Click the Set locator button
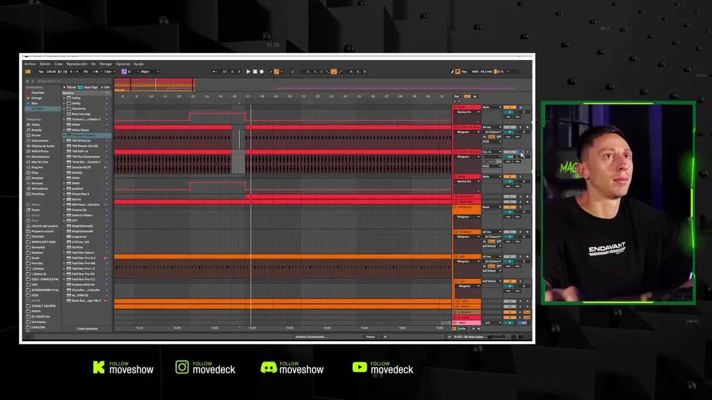The width and height of the screenshot is (712, 400). pyautogui.click(x=457, y=96)
